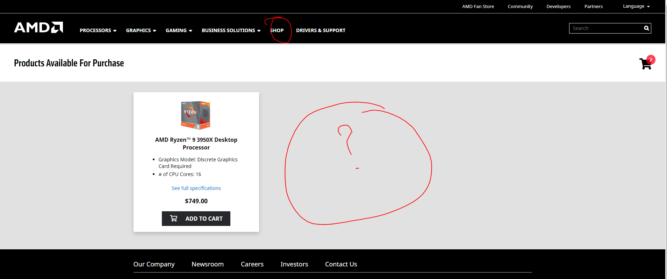Click the $749.00 price text

(x=196, y=201)
